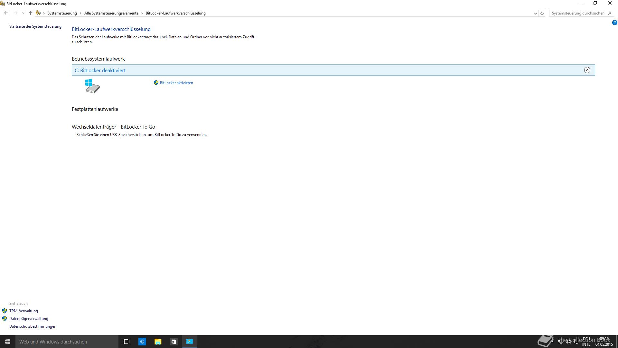Click shield icon next to TPM-Verwaltung
The height and width of the screenshot is (348, 618).
(5, 311)
